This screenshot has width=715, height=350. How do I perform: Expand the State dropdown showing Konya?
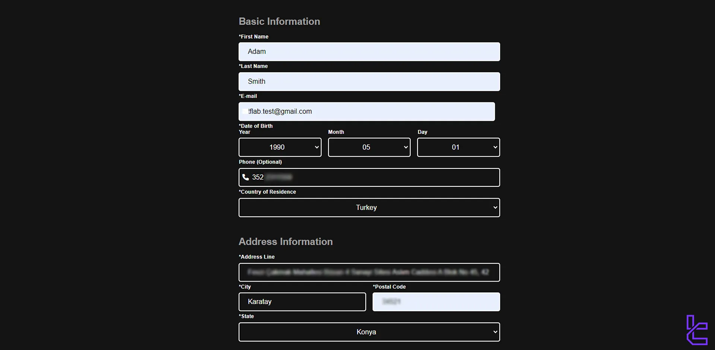pos(369,332)
